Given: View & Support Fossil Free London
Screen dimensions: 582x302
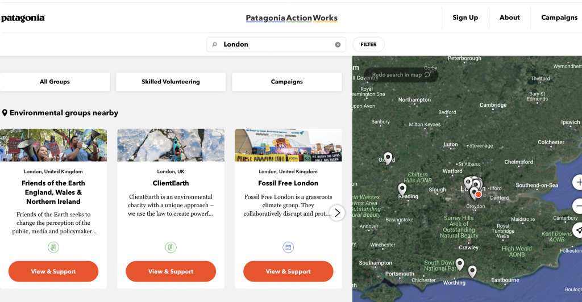Looking at the screenshot, I should [x=288, y=271].
